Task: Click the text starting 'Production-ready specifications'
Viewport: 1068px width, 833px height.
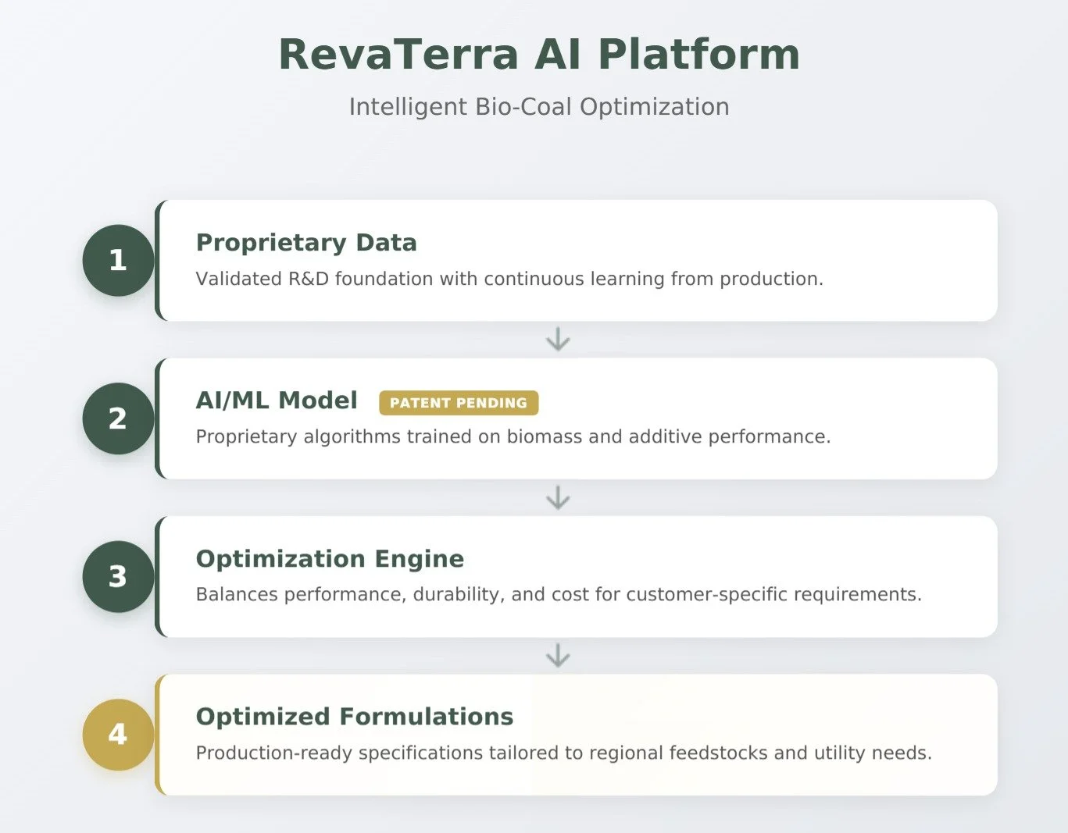Action: [564, 753]
